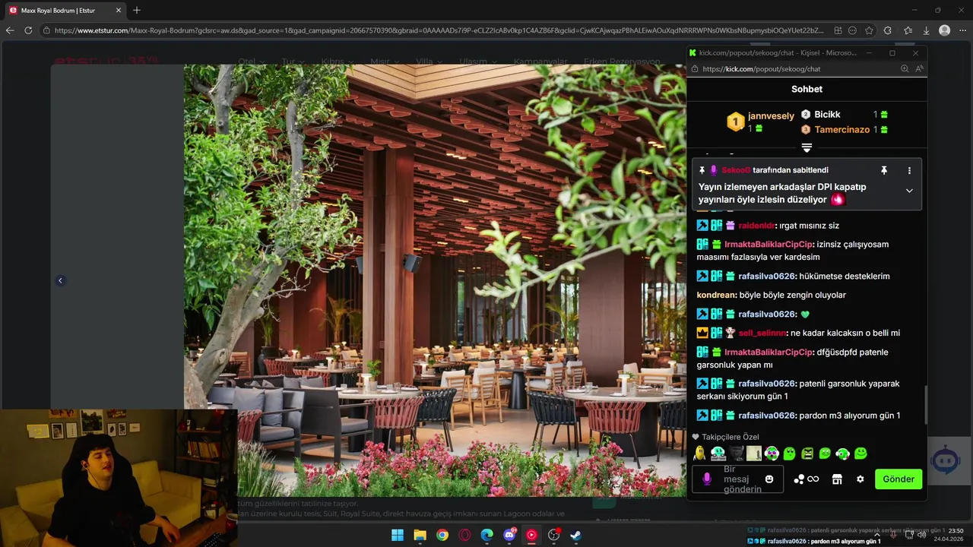Select the dark gorilla emote
The image size is (973, 547).
pyautogui.click(x=737, y=454)
